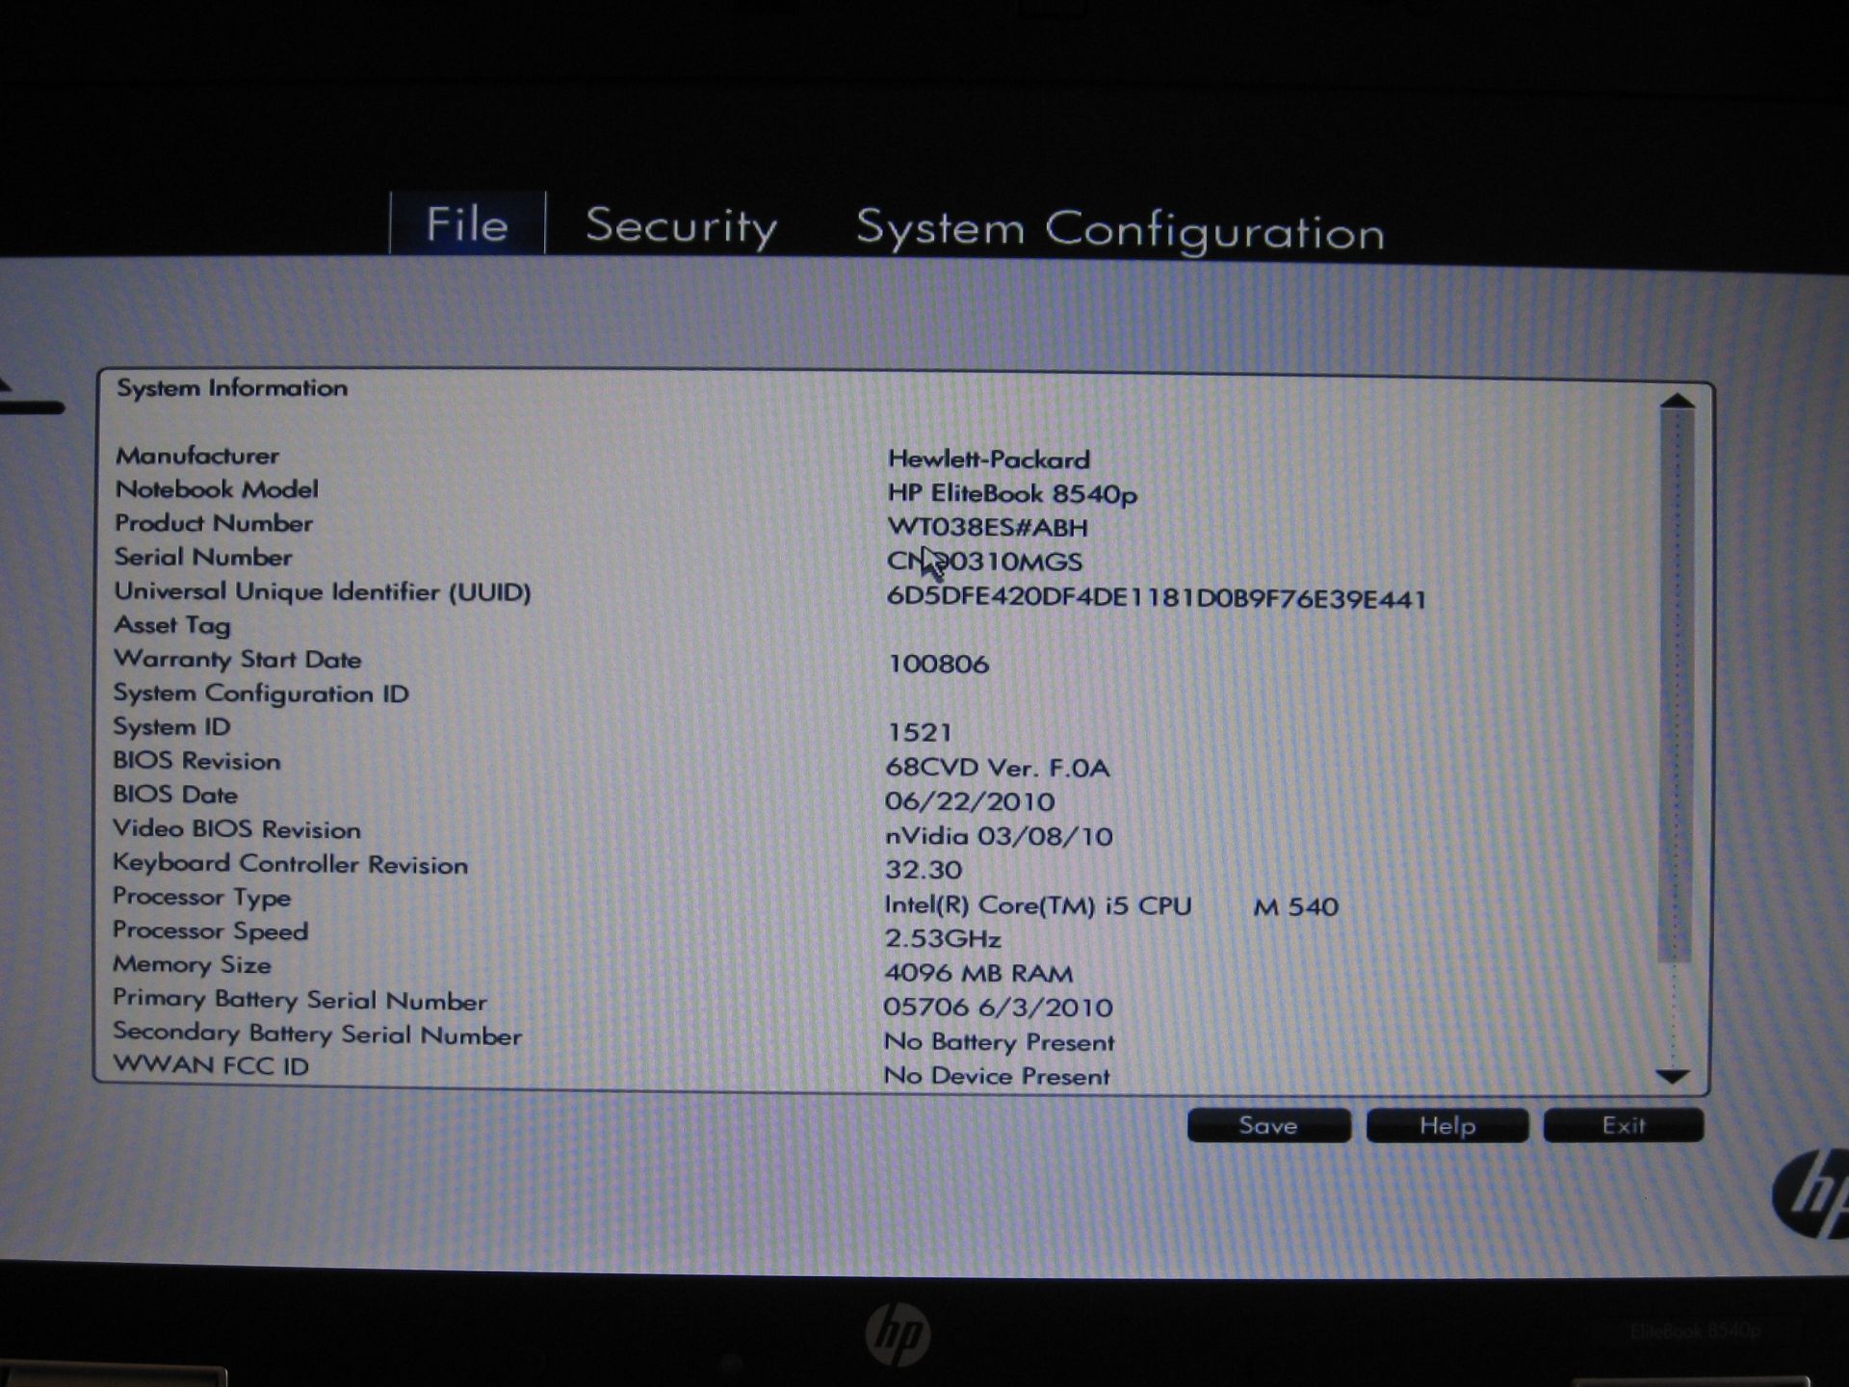
Task: Click the Exit button
Action: (x=1623, y=1125)
